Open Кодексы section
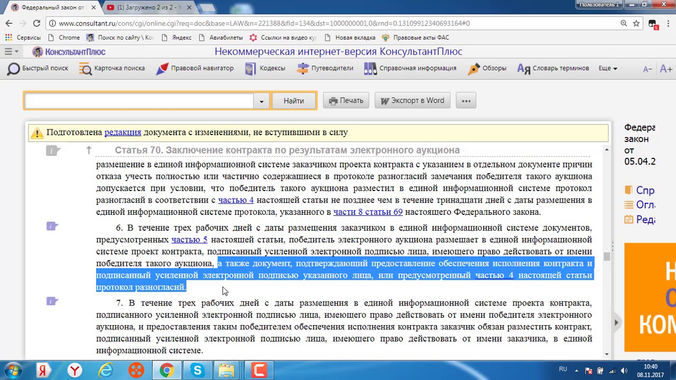The image size is (676, 380). (265, 68)
